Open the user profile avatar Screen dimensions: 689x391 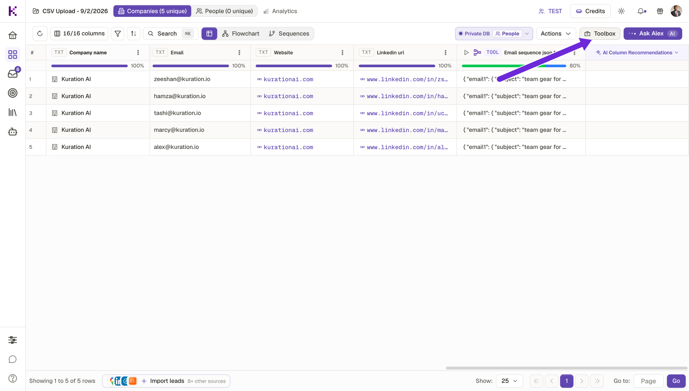tap(676, 11)
